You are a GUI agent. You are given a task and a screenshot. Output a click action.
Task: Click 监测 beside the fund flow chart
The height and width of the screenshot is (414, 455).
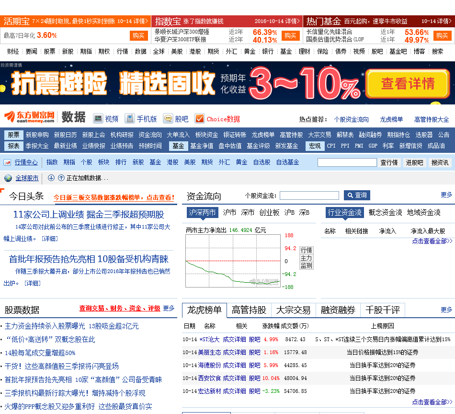(x=307, y=265)
